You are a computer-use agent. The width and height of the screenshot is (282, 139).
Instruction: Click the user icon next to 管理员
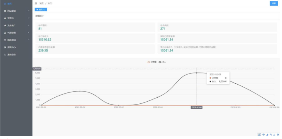point(5,18)
